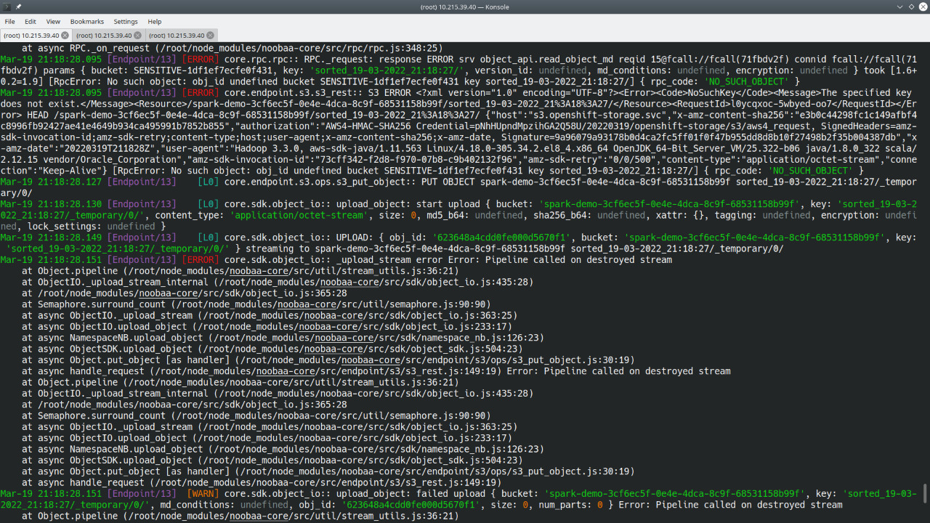Open the View menu

pos(53,21)
